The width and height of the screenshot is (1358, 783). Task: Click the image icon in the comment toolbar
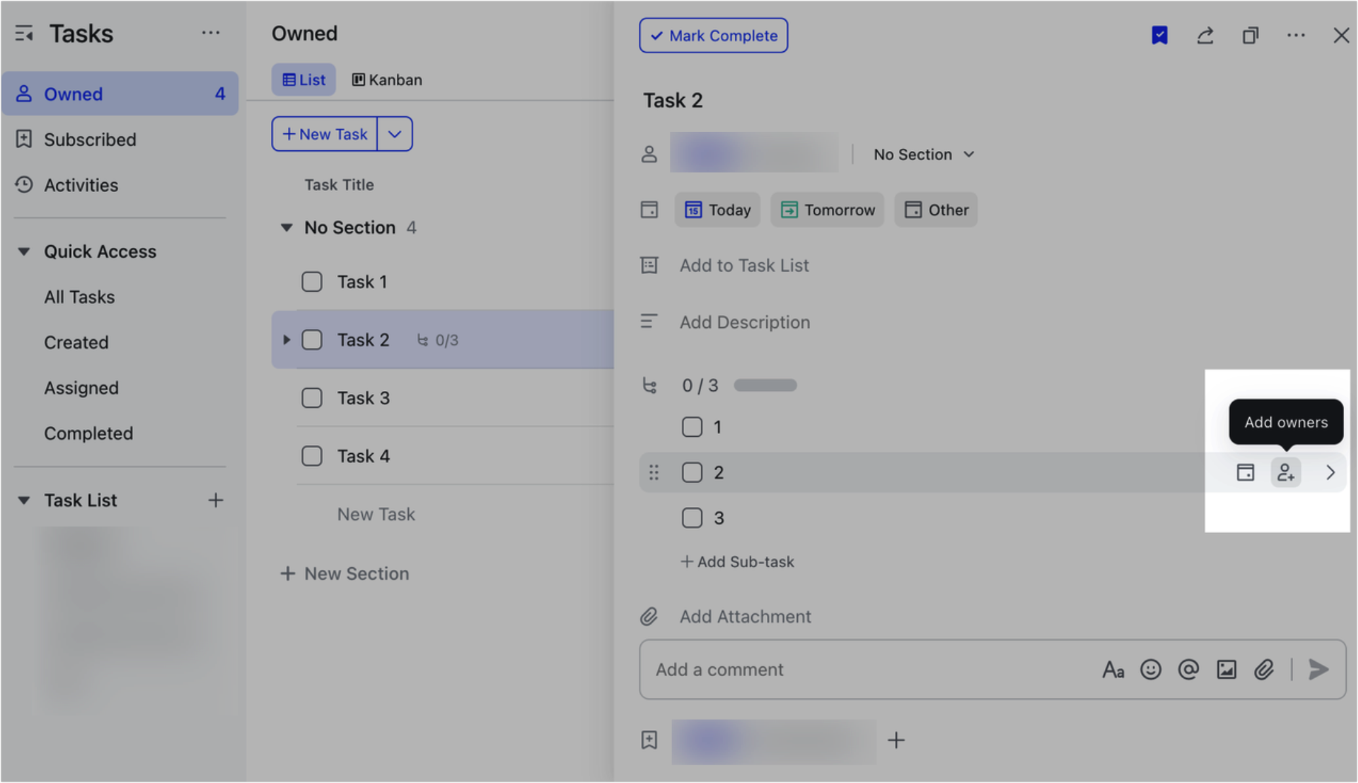coord(1225,670)
